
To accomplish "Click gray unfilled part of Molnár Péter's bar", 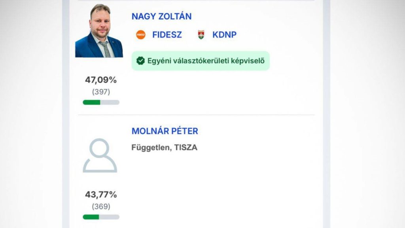I will (x=109, y=217).
